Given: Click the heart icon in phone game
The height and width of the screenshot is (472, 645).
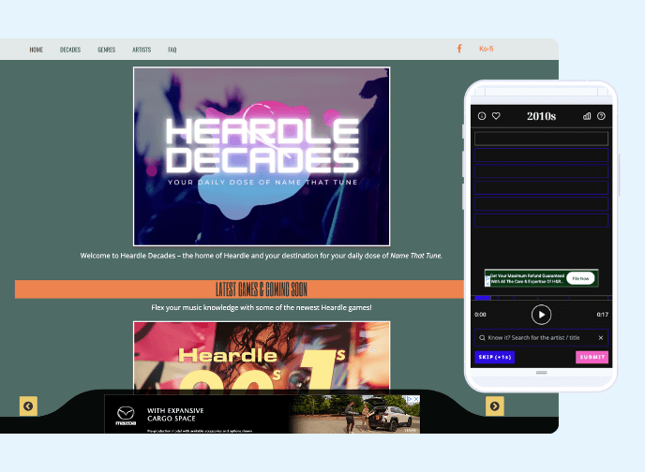Looking at the screenshot, I should point(496,116).
